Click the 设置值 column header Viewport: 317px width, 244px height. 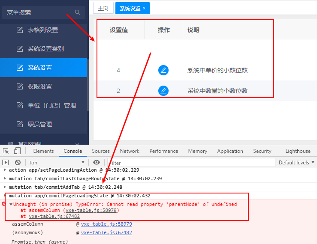coord(119,30)
